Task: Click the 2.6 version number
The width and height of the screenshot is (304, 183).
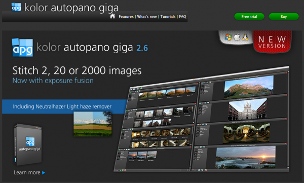Action: (142, 48)
